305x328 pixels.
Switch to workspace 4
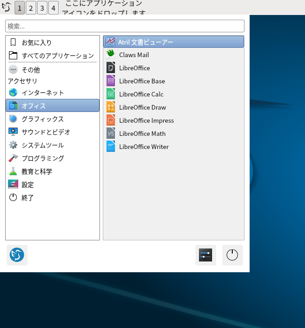tap(53, 8)
